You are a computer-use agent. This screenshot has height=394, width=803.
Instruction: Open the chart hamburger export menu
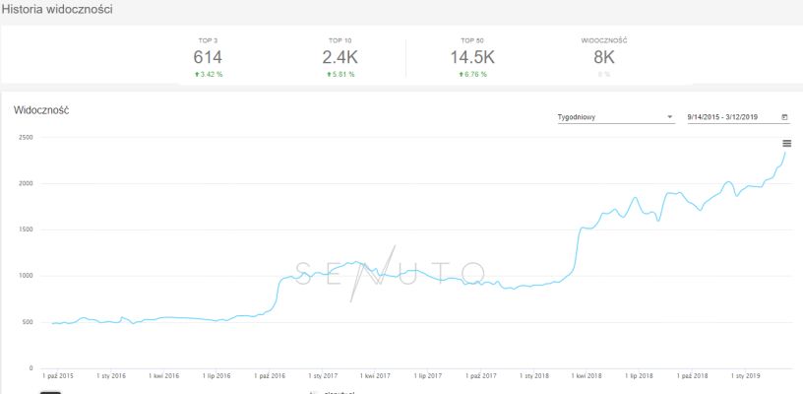click(786, 143)
